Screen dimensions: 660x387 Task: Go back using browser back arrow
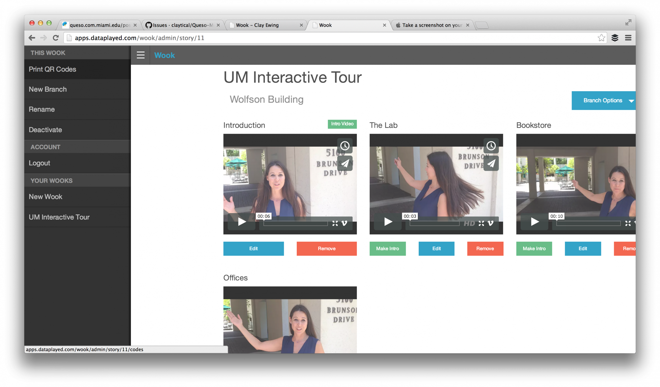(x=32, y=38)
